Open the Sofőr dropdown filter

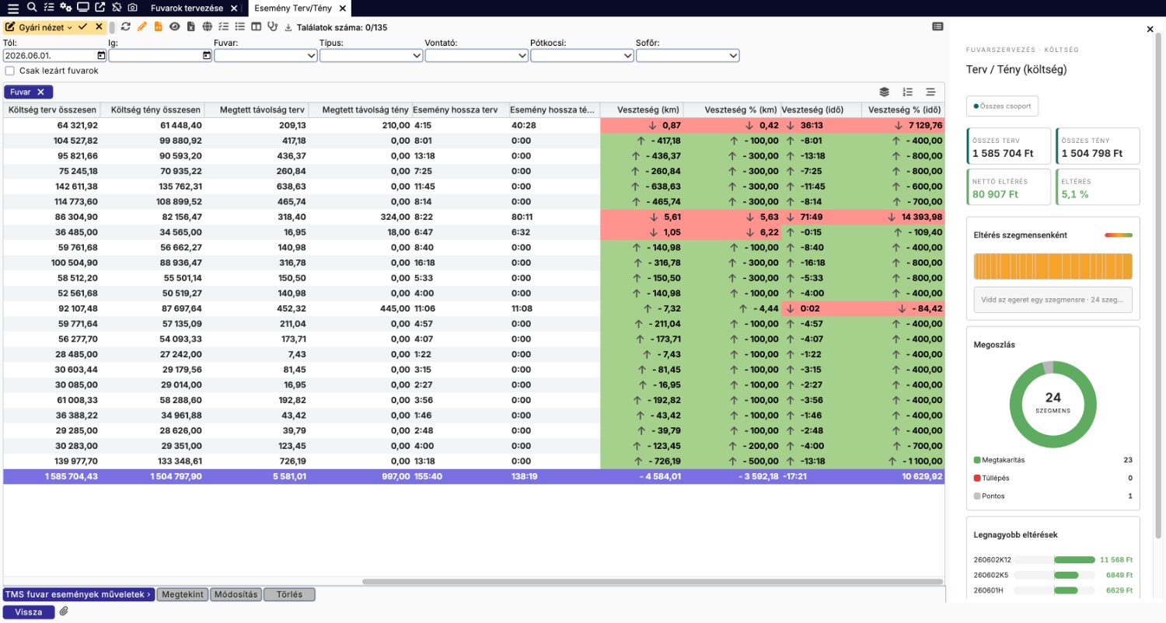pyautogui.click(x=688, y=56)
